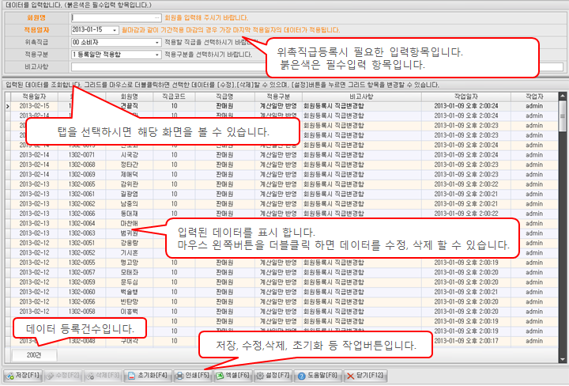Select the row with member number 1302-0057
Image resolution: width=569 pixels, height=386 pixels.
point(284,272)
